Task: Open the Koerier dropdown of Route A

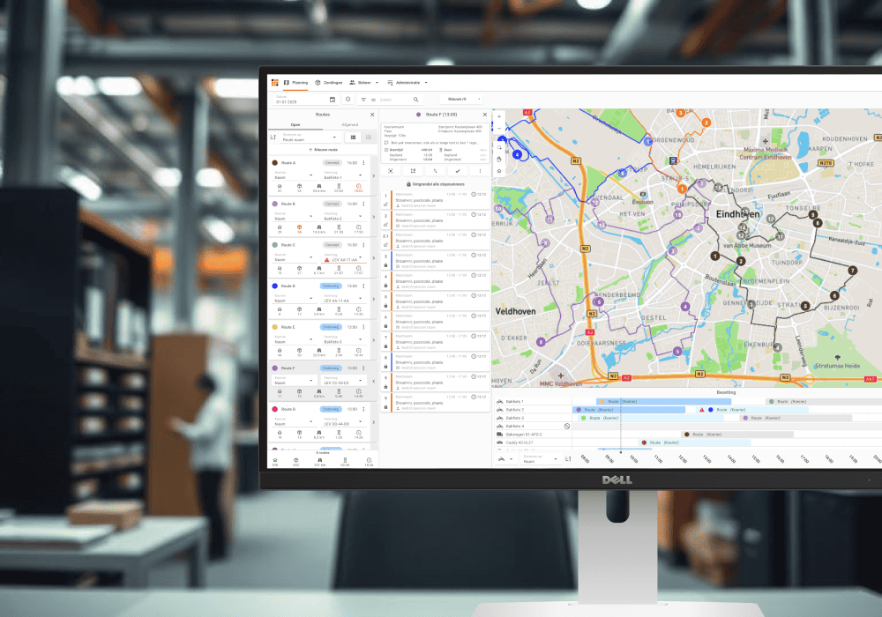Action: click(x=294, y=175)
